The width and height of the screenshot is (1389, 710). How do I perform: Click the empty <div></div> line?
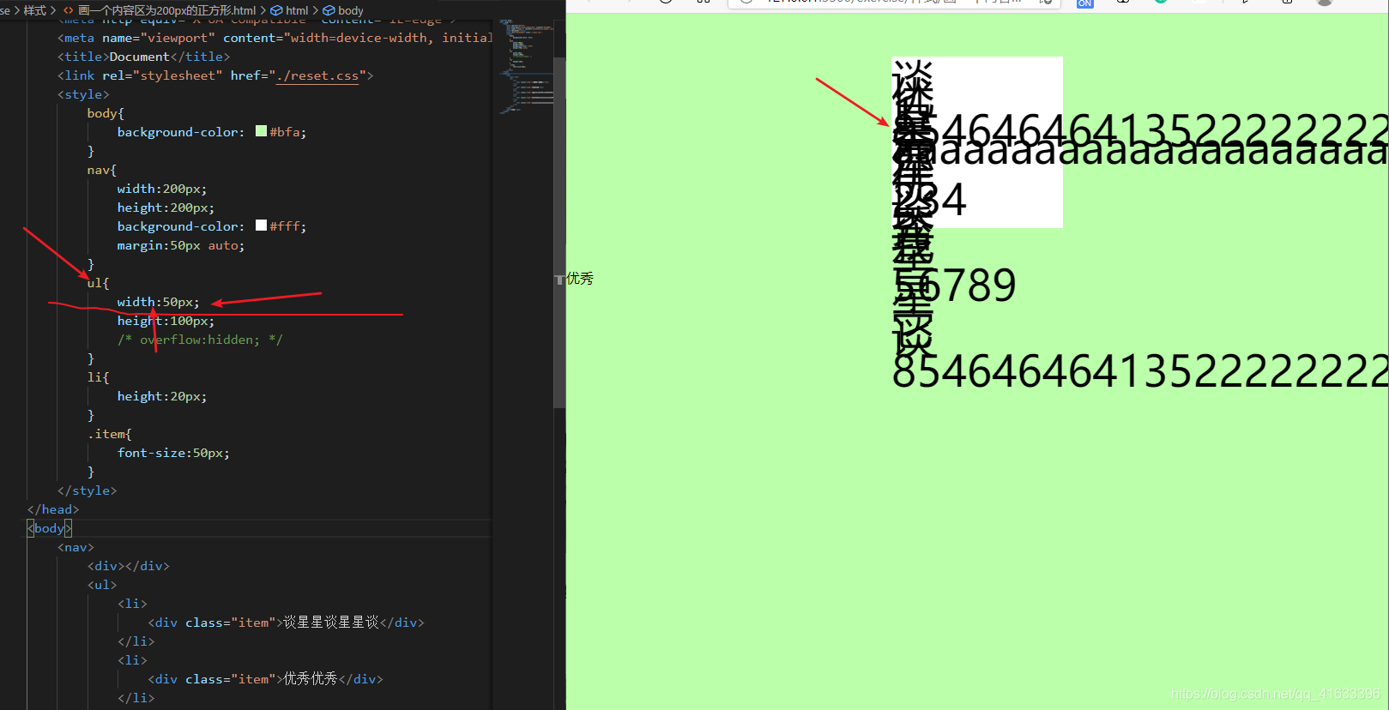click(x=128, y=566)
